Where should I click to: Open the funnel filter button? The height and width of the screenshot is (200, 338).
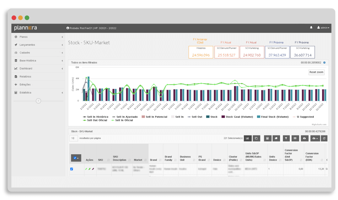pyautogui.click(x=286, y=138)
